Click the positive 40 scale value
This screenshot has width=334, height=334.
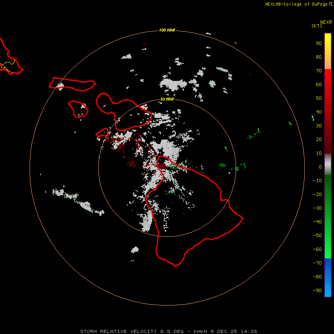[x=319, y=112]
